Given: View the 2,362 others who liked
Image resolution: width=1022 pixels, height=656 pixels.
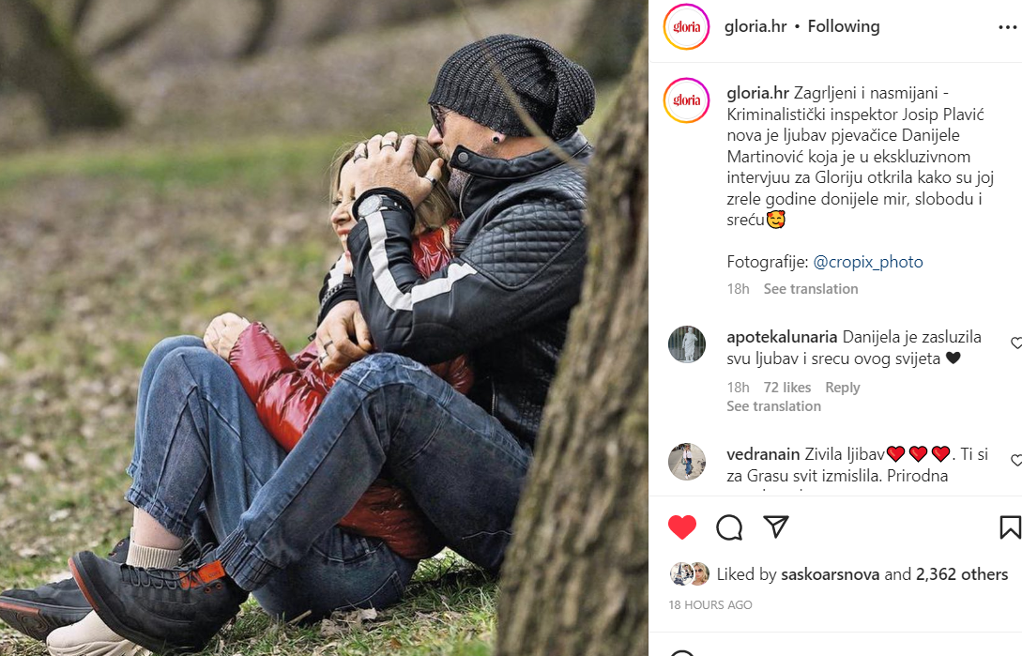Looking at the screenshot, I should point(961,574).
